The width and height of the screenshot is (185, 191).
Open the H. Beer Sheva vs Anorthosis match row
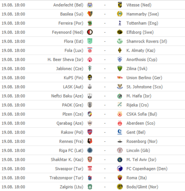(x=92, y=60)
